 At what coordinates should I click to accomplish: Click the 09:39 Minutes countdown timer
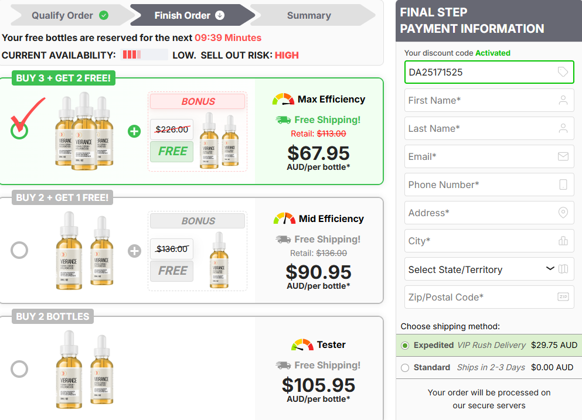[x=228, y=38]
